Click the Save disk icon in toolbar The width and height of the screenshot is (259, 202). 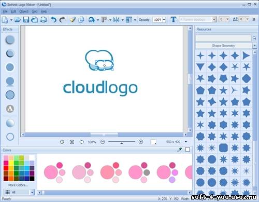point(26,20)
